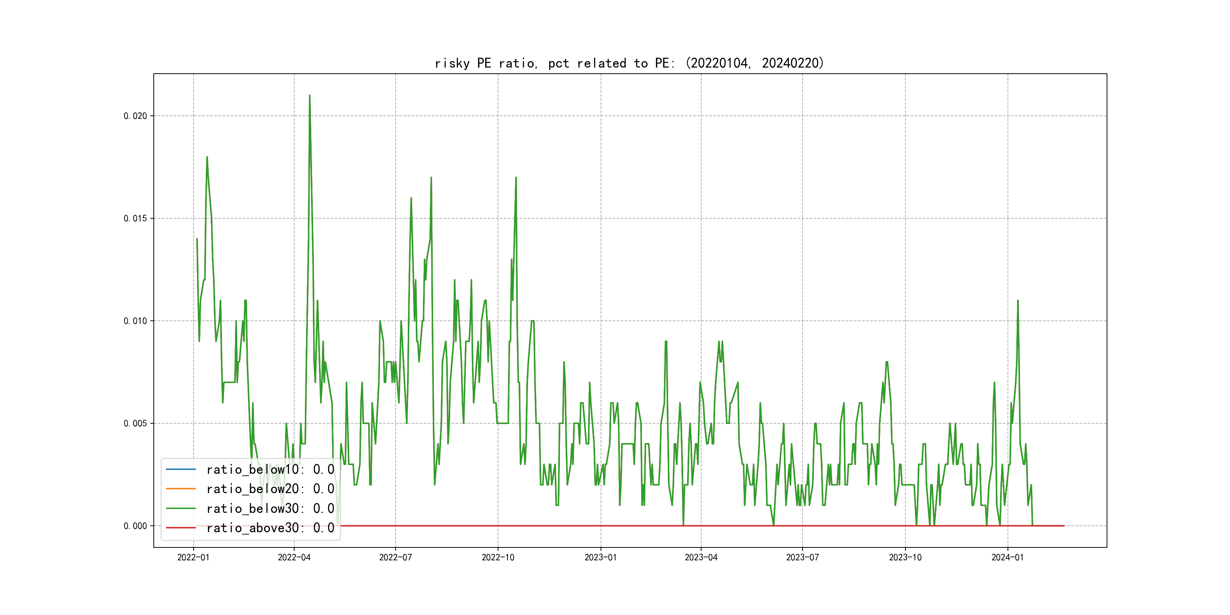Viewport: 1230px width, 615px height.
Task: Click the orange ratio_below20 legend line
Action: click(x=180, y=489)
